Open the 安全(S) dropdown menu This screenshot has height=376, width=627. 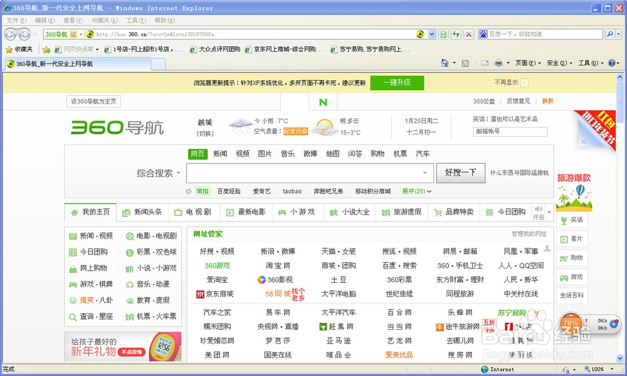pyautogui.click(x=559, y=63)
